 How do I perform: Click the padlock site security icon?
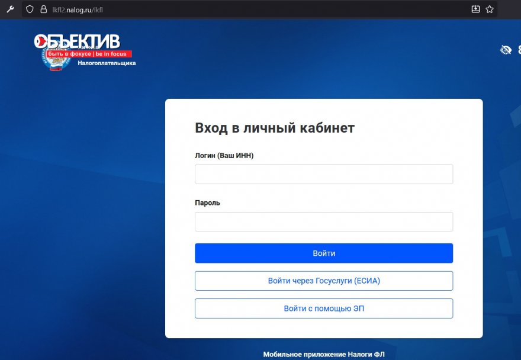coord(43,9)
